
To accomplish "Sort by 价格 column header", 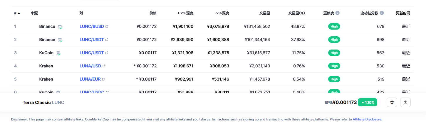I will click(153, 13).
